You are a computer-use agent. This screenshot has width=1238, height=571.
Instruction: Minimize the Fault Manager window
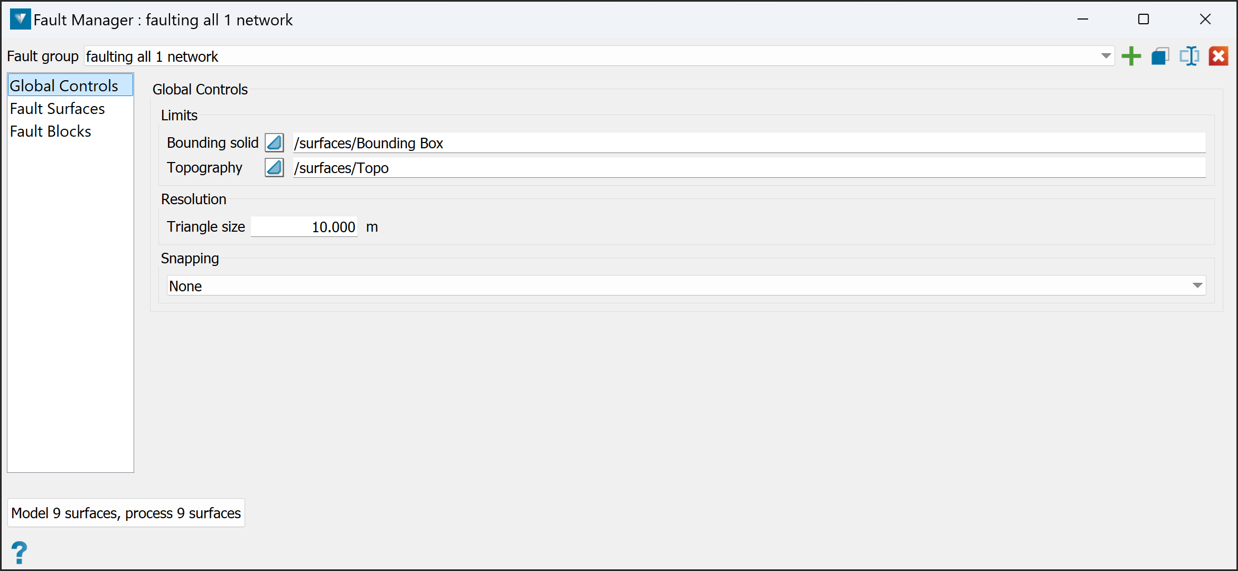tap(1083, 20)
